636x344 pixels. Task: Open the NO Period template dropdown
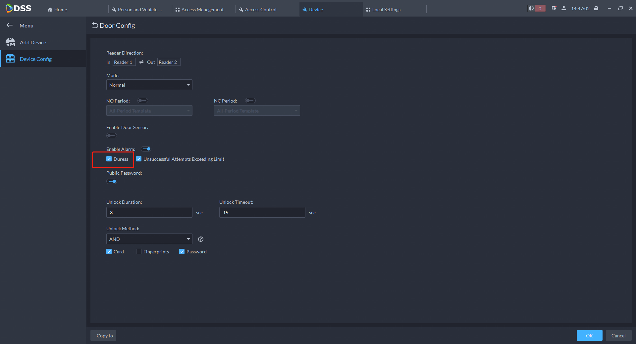[149, 110]
